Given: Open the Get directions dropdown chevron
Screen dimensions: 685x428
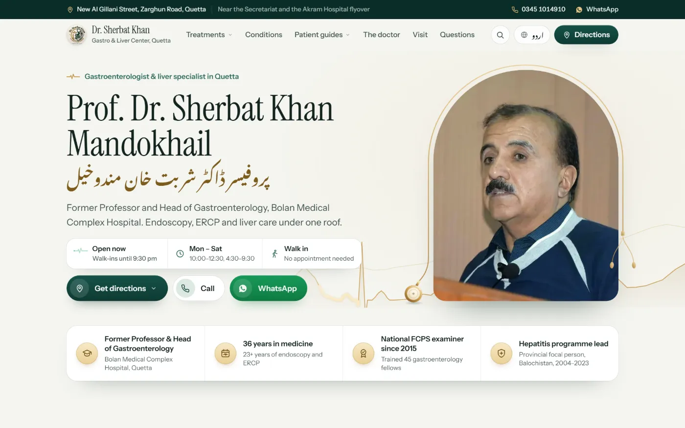Looking at the screenshot, I should click(154, 289).
